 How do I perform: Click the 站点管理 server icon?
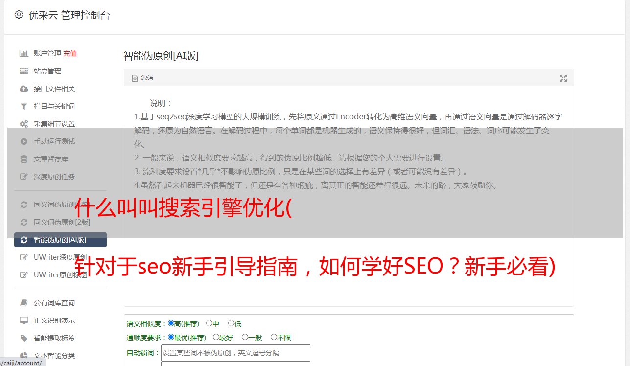(x=23, y=71)
